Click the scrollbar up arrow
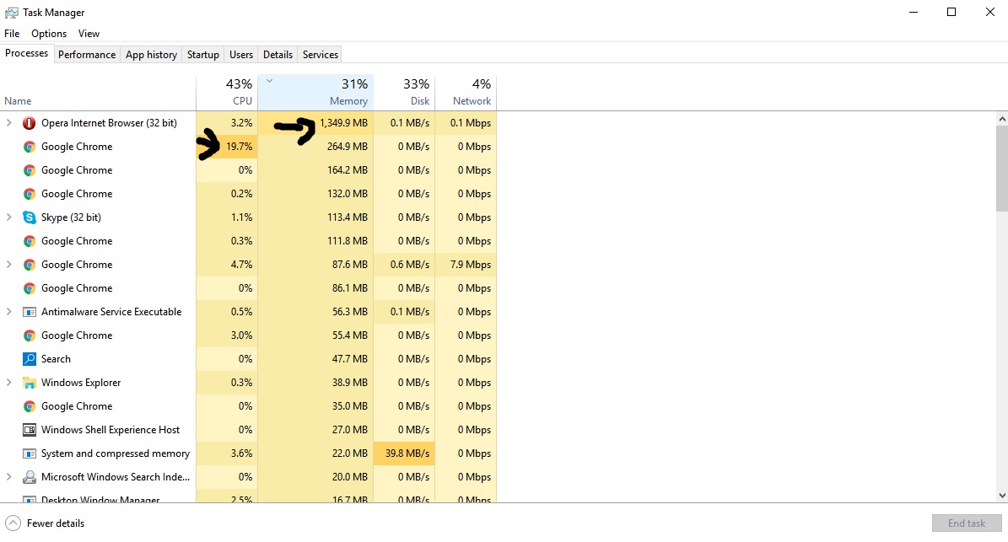This screenshot has height=542, width=1008. 1001,119
